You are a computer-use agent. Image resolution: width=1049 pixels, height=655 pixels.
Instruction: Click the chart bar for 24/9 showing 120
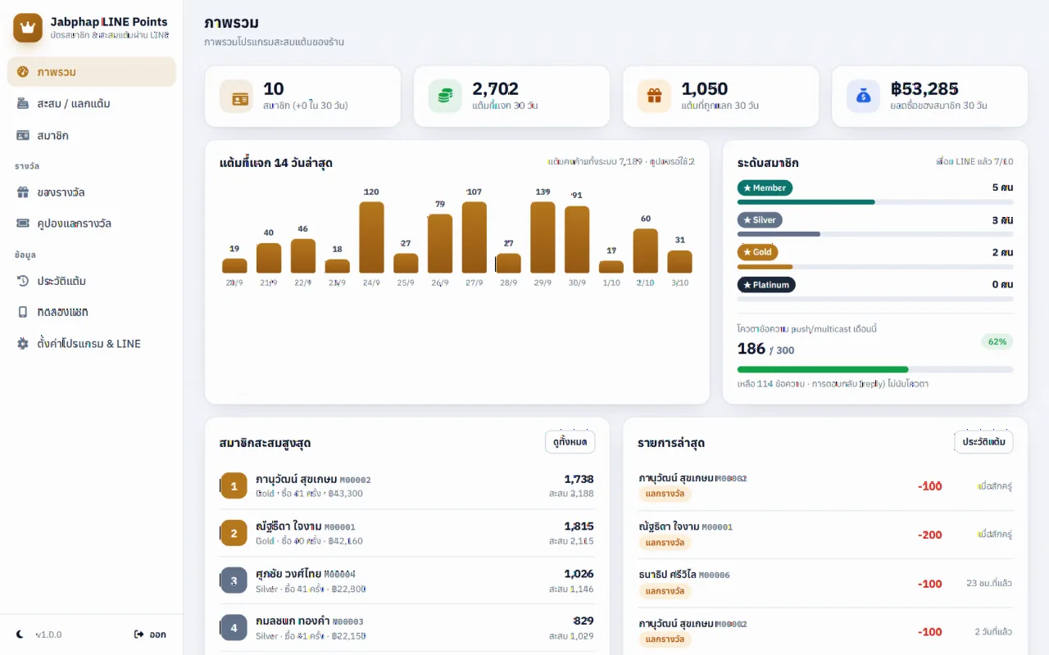click(371, 237)
